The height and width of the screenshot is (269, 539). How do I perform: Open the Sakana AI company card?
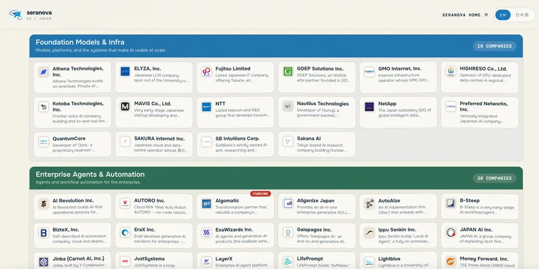click(x=317, y=145)
